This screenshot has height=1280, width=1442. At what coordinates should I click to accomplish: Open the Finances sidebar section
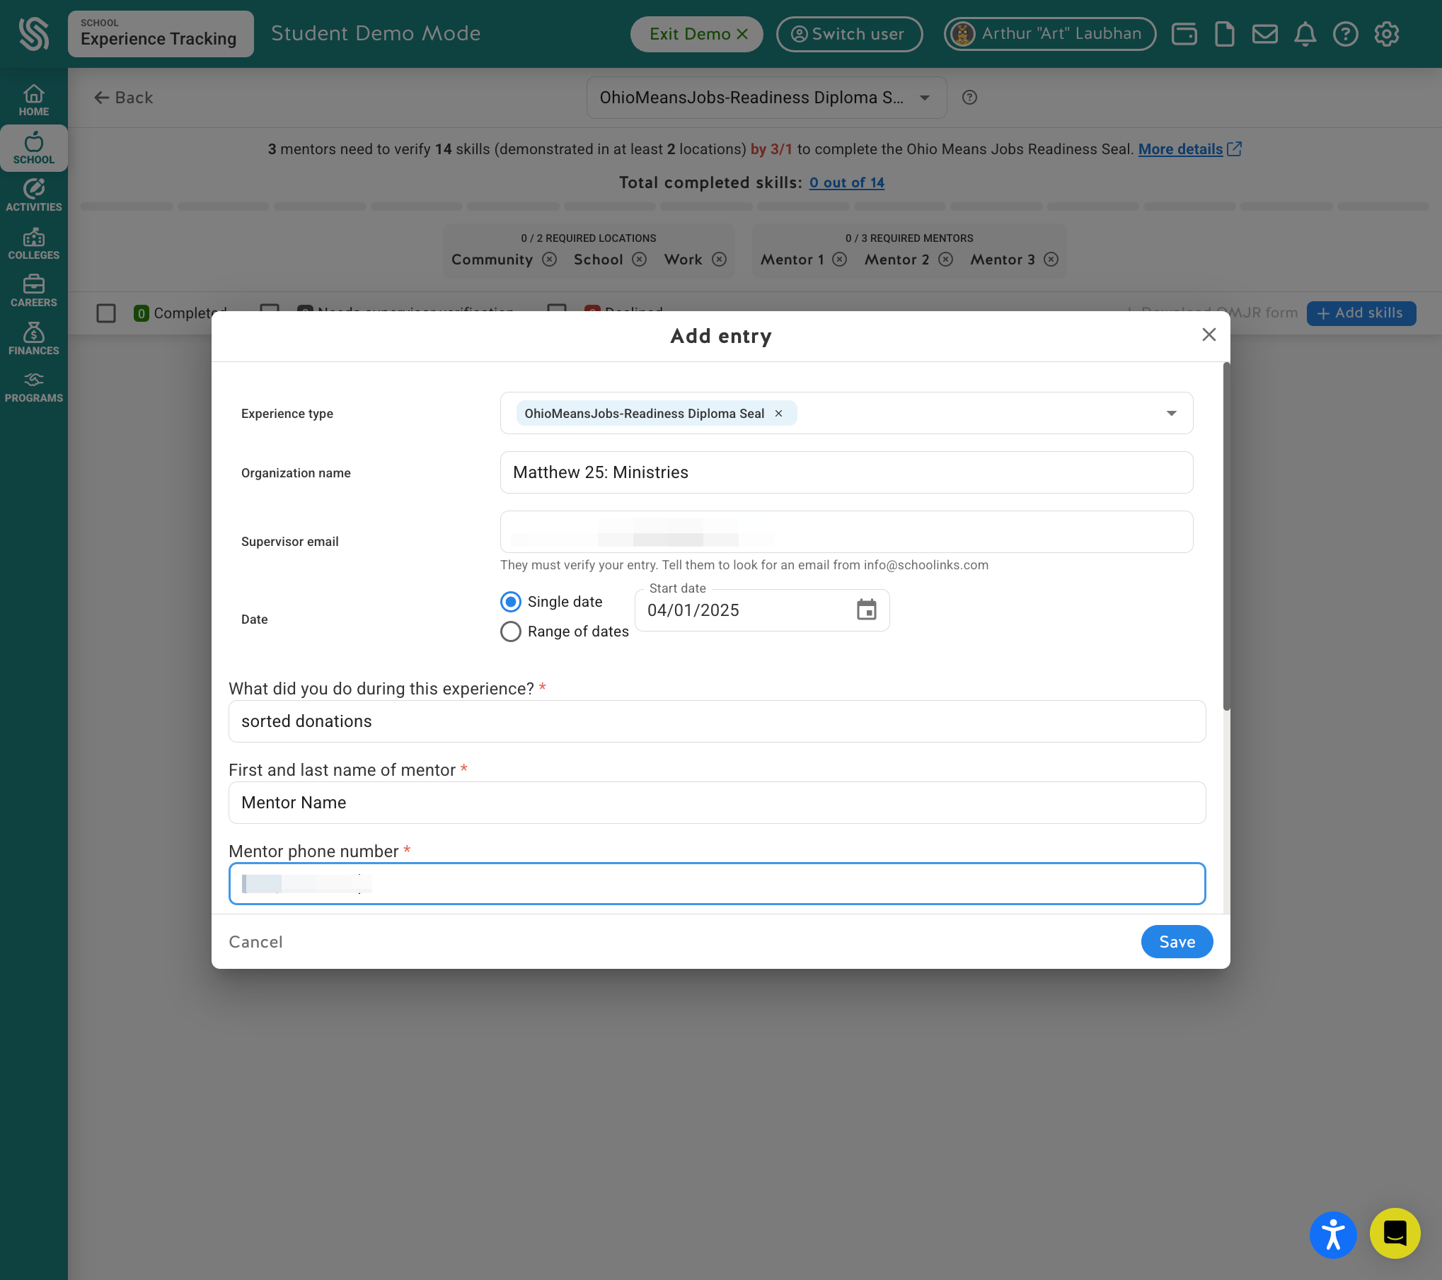[34, 339]
